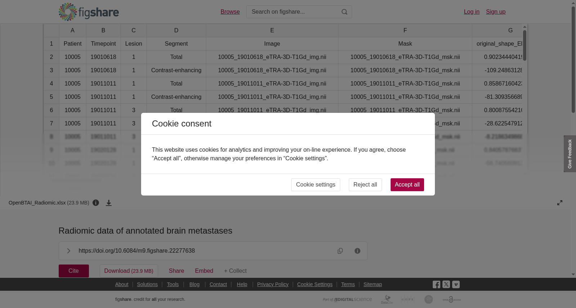This screenshot has width=576, height=308.
Task: Select column A header
Action: (73, 31)
